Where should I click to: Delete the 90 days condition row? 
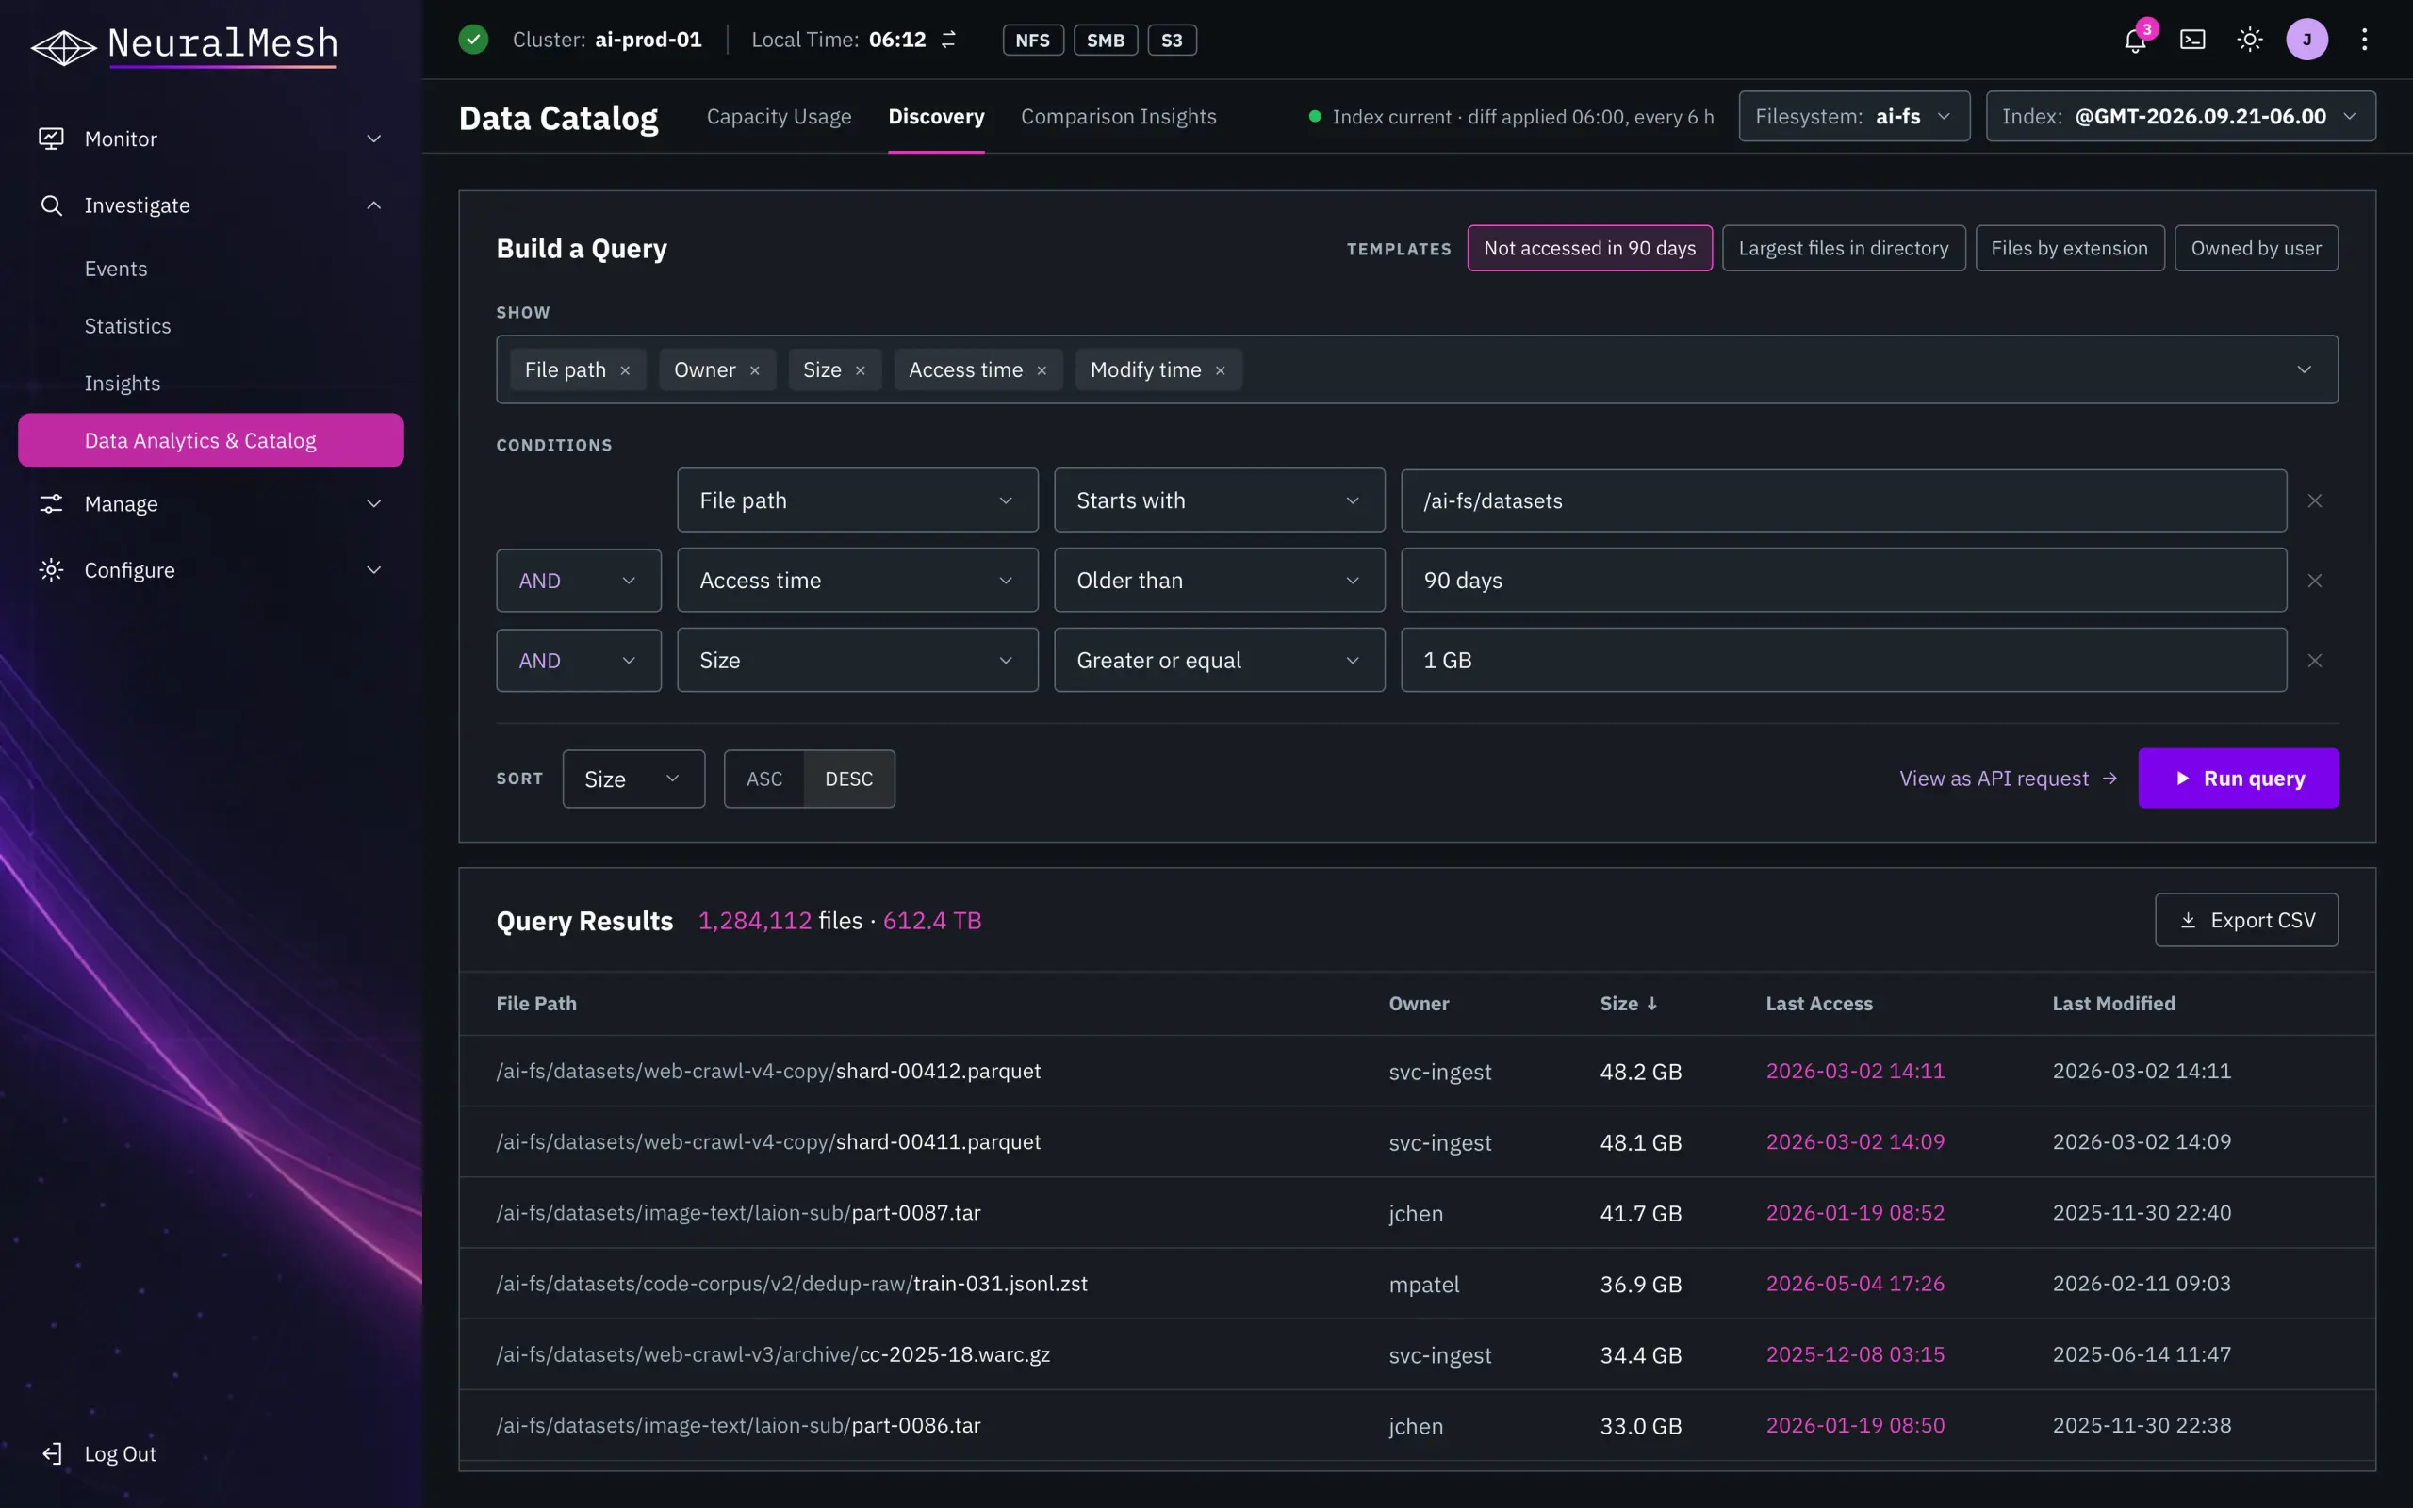coord(2314,581)
